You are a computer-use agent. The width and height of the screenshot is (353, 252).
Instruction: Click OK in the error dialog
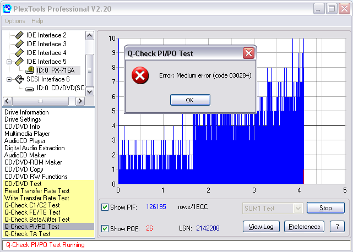tap(190, 100)
